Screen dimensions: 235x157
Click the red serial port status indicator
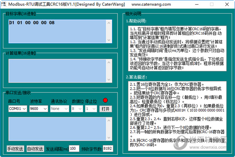click(105, 100)
